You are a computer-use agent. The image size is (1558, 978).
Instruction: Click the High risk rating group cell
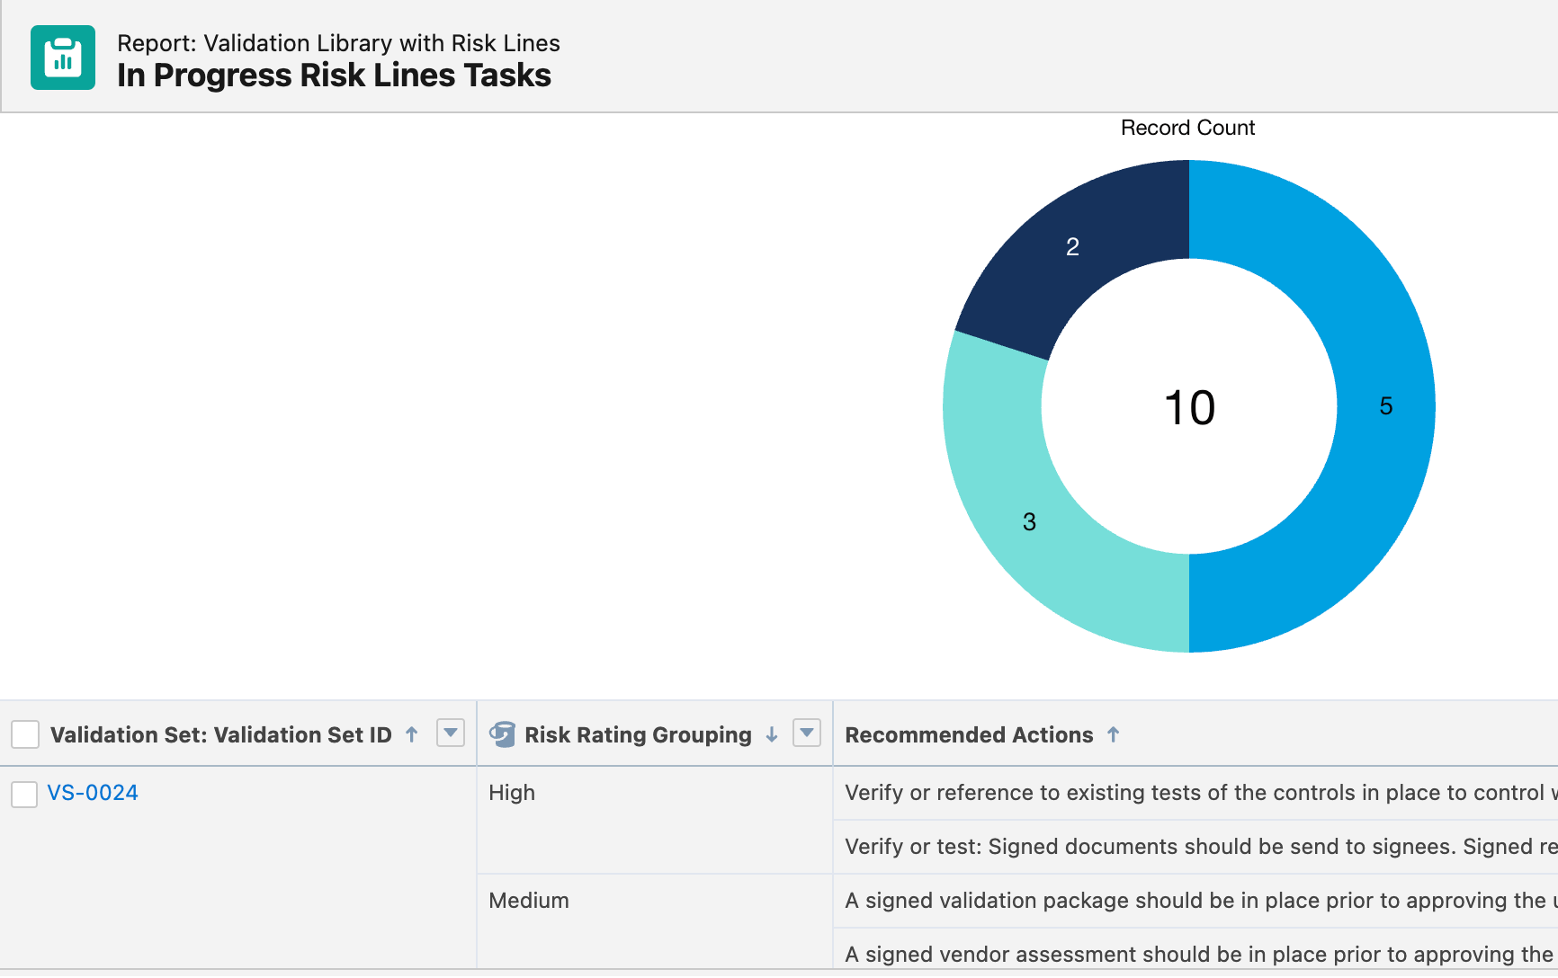pyautogui.click(x=512, y=793)
